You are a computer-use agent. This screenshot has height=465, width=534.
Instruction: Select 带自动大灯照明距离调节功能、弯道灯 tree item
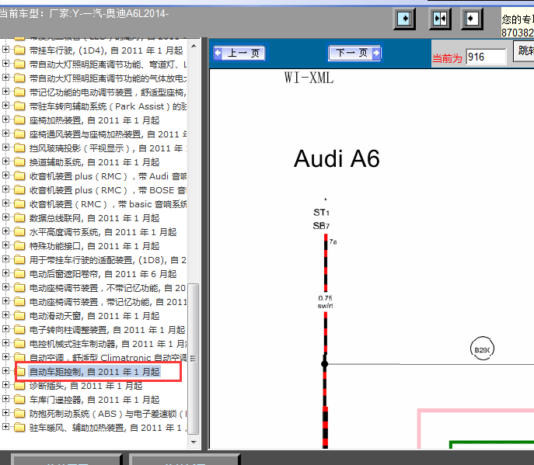click(108, 64)
